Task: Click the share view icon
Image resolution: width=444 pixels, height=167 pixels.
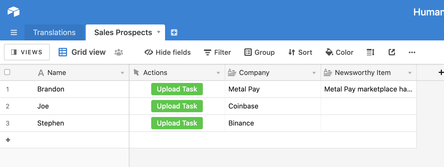Action: (392, 52)
